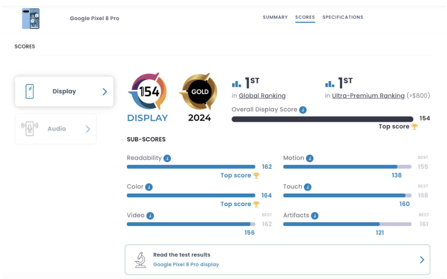Click the Video score value 156
Viewport: 447px width, 279px height.
(x=249, y=233)
